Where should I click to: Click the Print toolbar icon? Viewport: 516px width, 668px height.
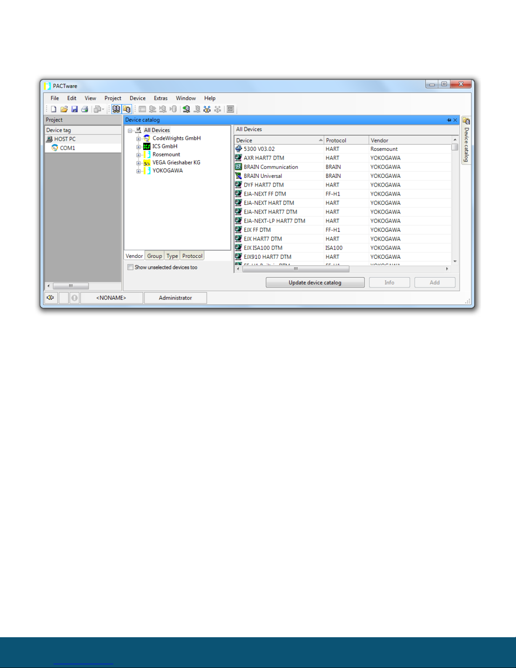click(85, 109)
